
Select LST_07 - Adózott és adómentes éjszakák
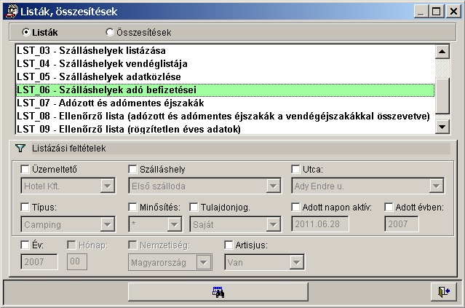pyautogui.click(x=226, y=103)
